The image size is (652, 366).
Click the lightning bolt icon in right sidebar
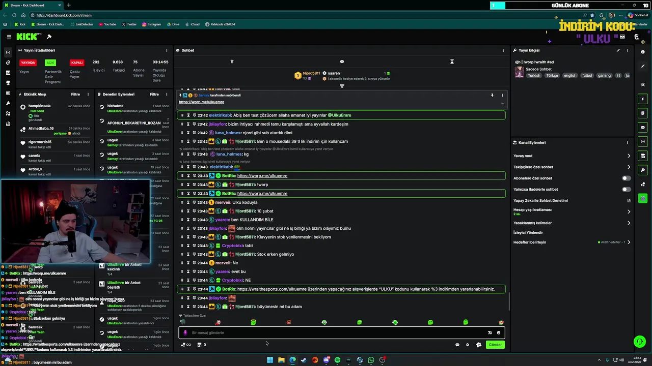(643, 99)
